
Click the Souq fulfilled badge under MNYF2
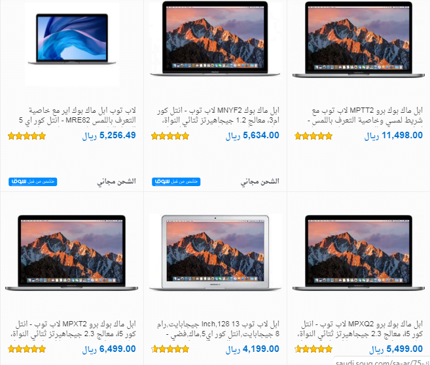click(176, 182)
